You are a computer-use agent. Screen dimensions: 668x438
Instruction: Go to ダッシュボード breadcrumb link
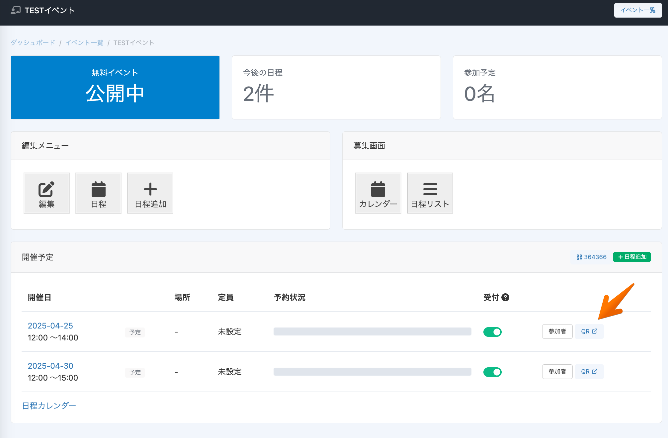[33, 43]
